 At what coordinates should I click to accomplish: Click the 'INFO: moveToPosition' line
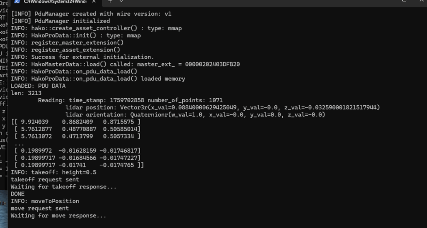(x=45, y=201)
